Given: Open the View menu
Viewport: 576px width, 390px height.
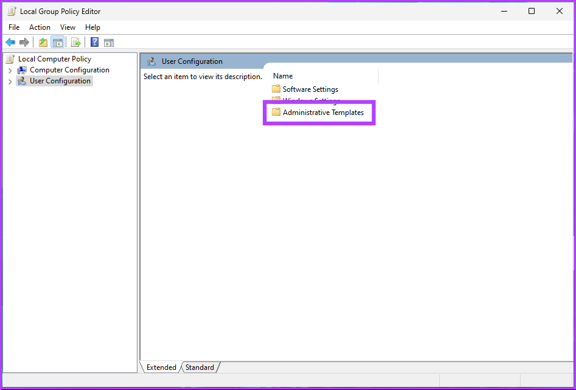Looking at the screenshot, I should tap(68, 27).
